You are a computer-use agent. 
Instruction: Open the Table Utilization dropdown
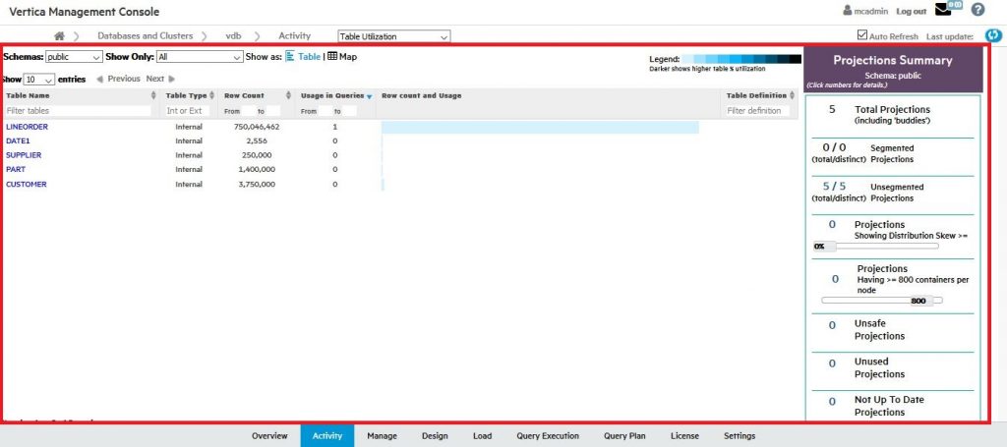point(393,36)
